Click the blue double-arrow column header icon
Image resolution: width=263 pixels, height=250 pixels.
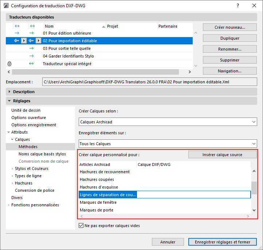tap(16, 26)
